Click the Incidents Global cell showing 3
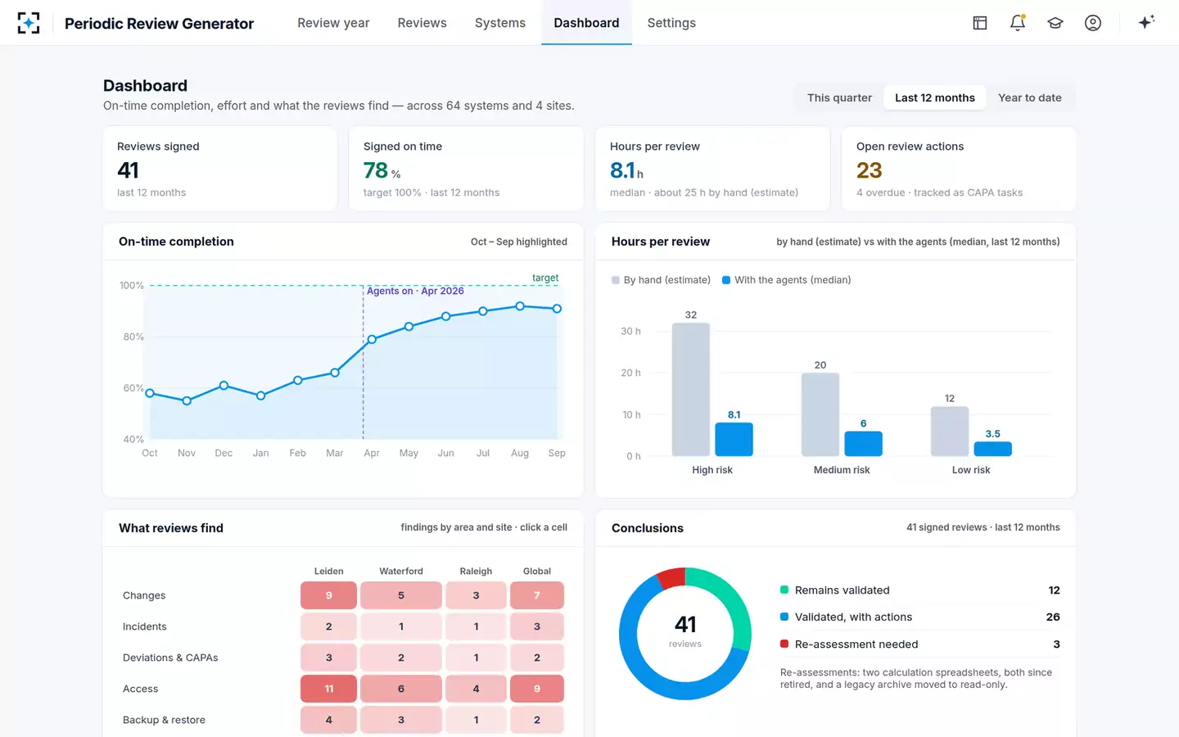Image resolution: width=1179 pixels, height=737 pixels. [537, 626]
